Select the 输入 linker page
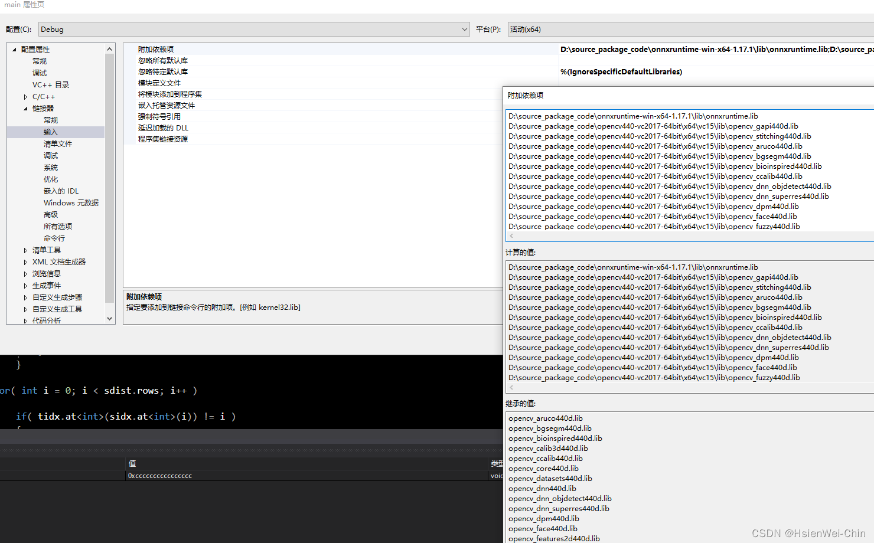874x543 pixels. point(51,132)
